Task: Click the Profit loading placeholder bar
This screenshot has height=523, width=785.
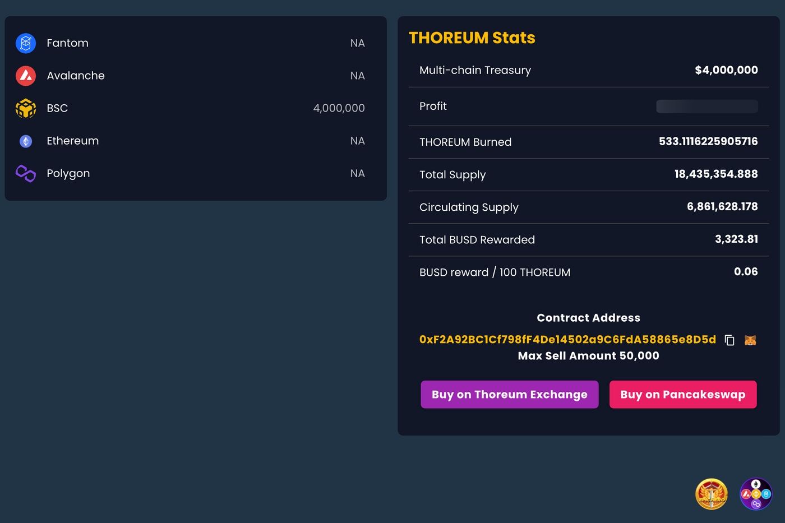Action: point(707,107)
